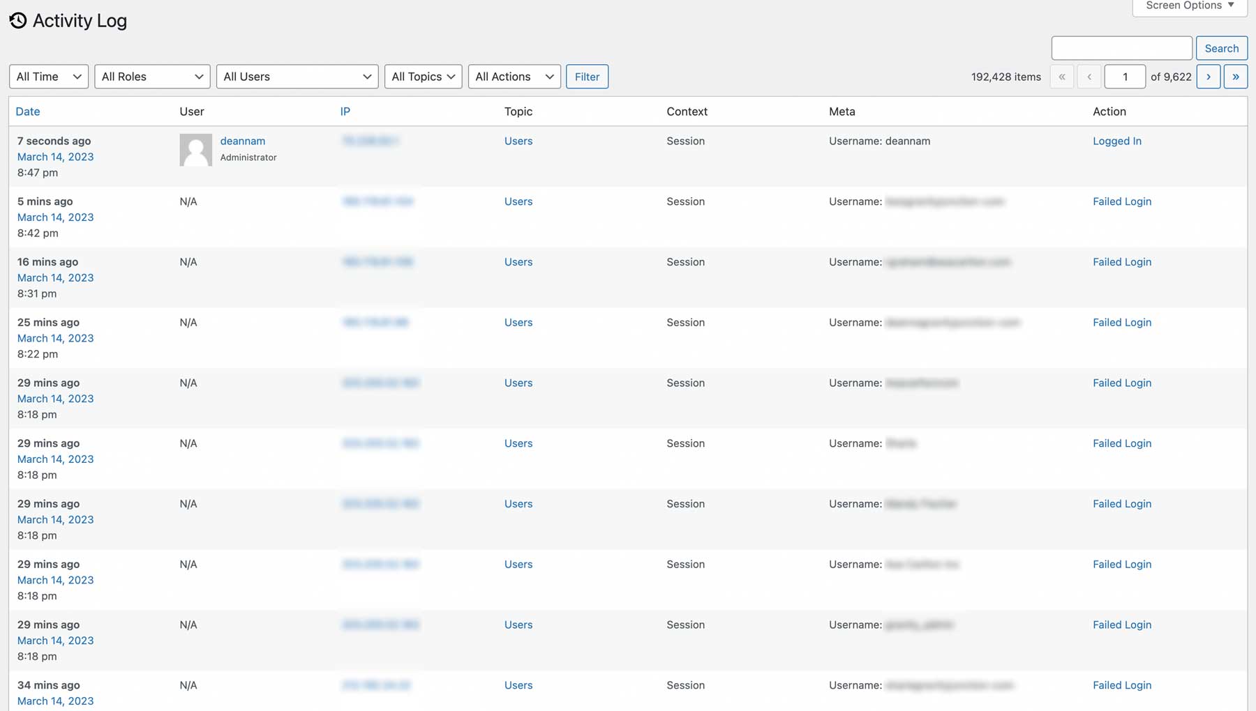The image size is (1256, 711).
Task: Open the All Time dropdown
Action: coord(49,77)
